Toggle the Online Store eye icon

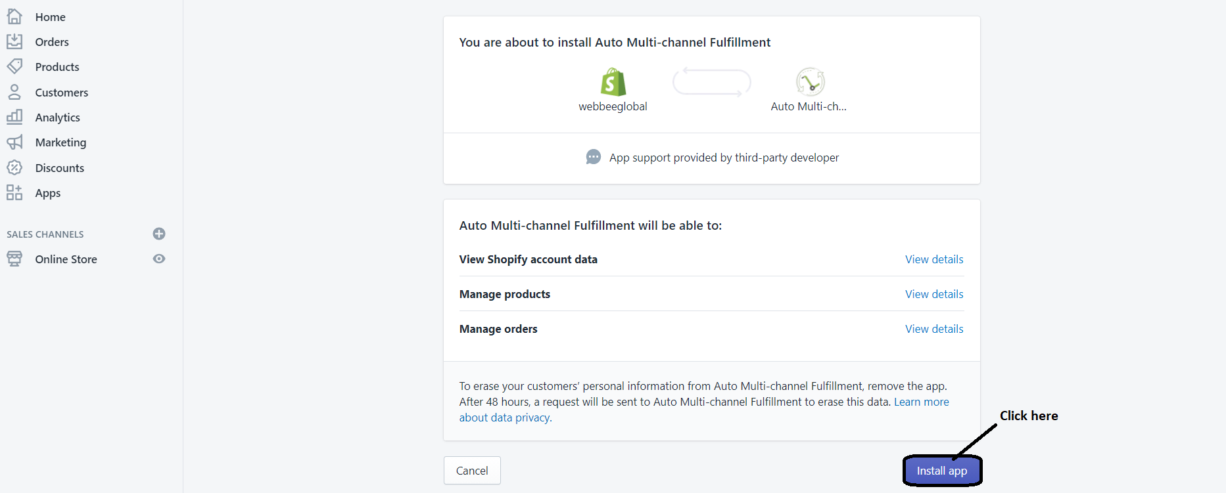[x=159, y=259]
